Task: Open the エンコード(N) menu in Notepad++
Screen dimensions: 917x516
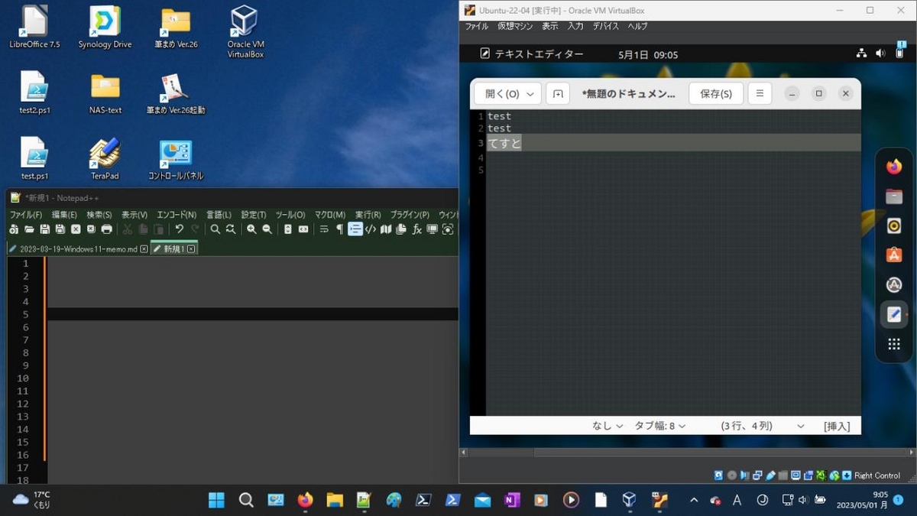Action: 177,215
